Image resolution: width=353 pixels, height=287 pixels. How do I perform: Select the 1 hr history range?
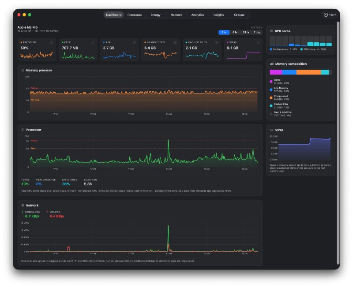224,32
